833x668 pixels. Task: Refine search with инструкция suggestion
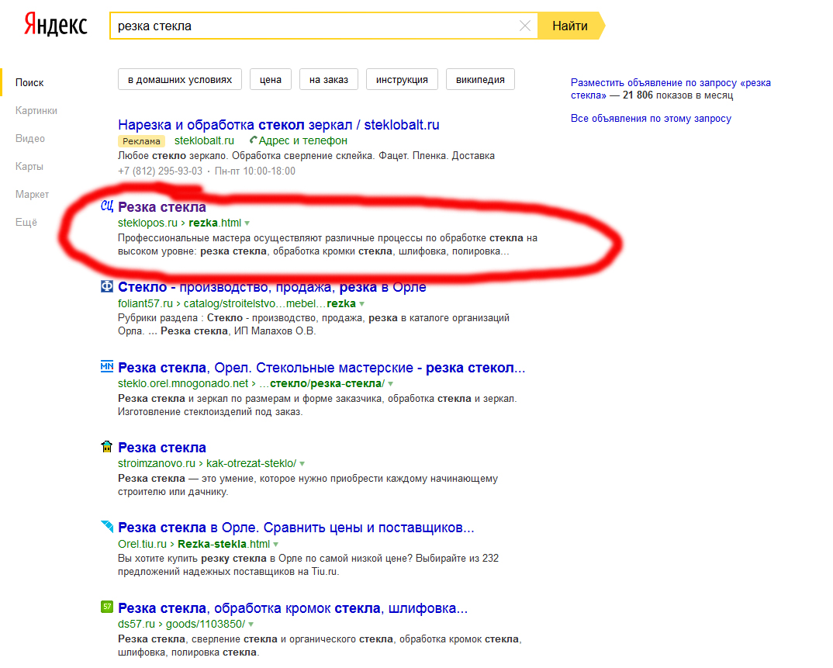pyautogui.click(x=402, y=79)
